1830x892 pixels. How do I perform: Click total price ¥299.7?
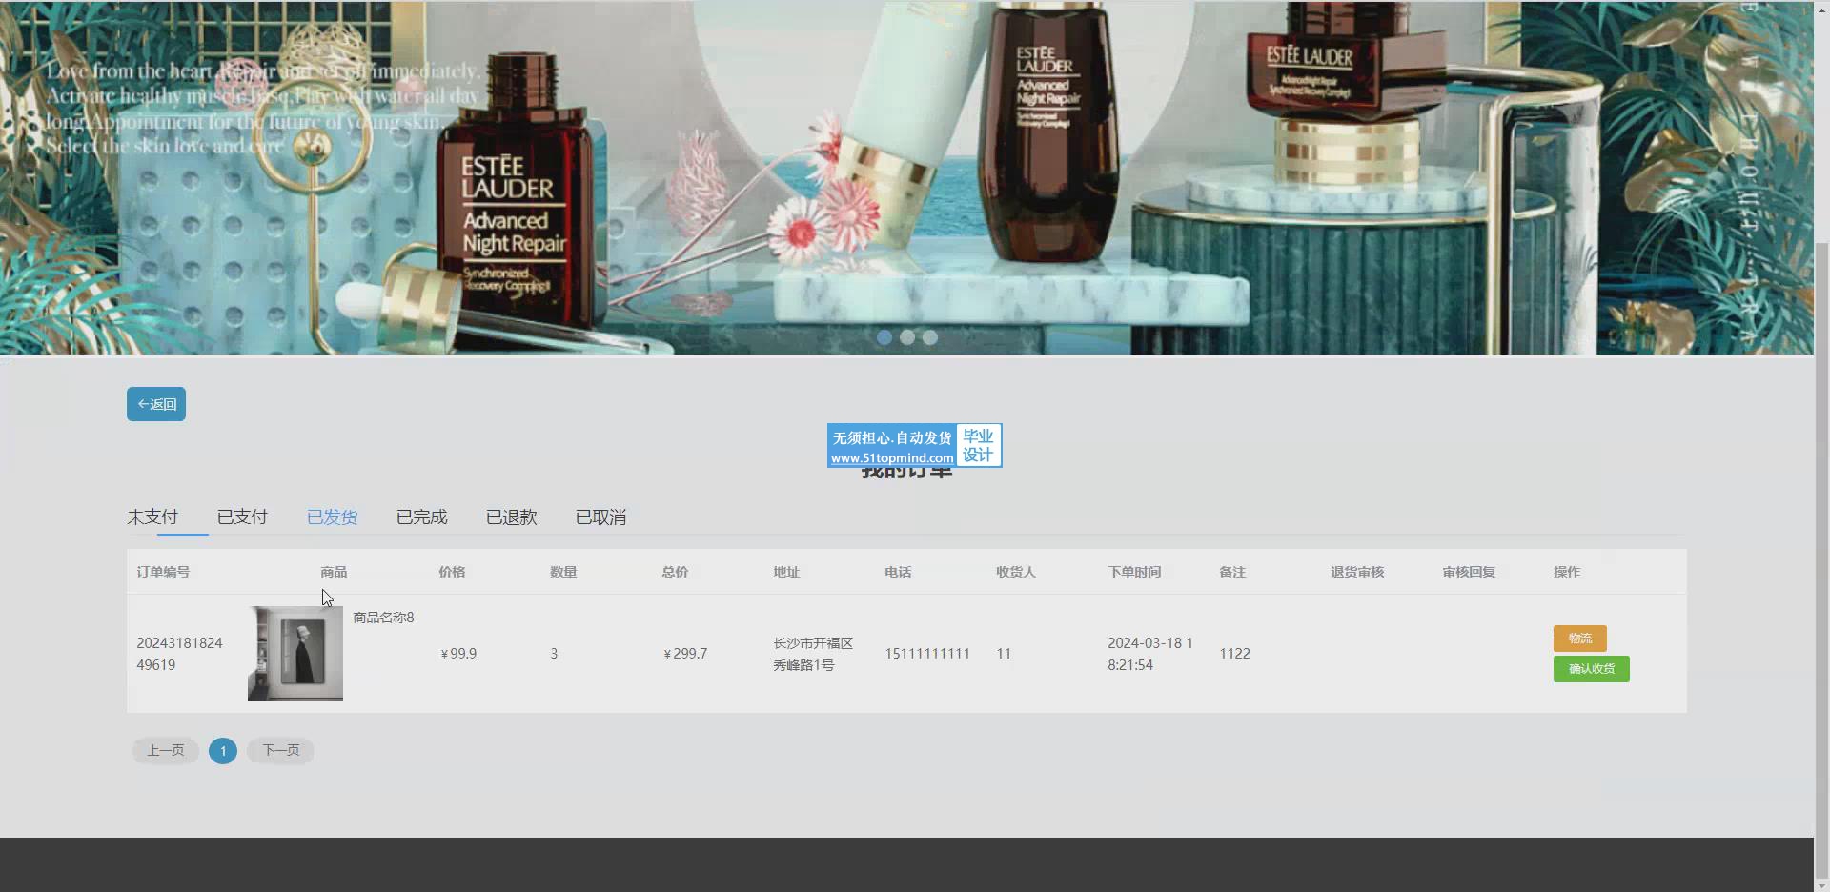pyautogui.click(x=685, y=654)
